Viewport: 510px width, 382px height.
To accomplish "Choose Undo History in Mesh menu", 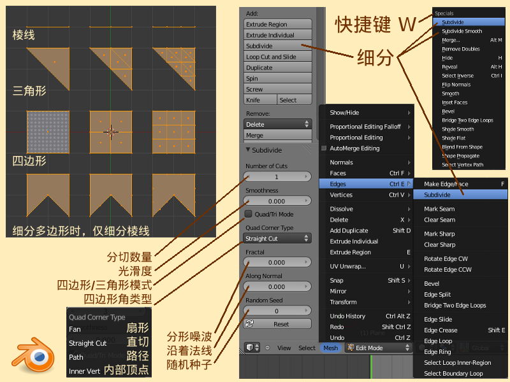I will click(366, 316).
